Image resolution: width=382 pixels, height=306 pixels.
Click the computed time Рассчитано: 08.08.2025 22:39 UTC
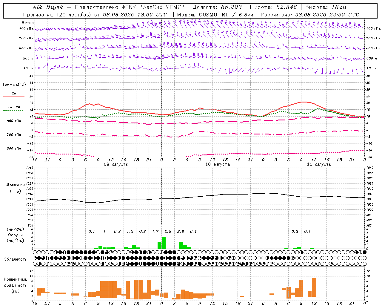coord(310,15)
